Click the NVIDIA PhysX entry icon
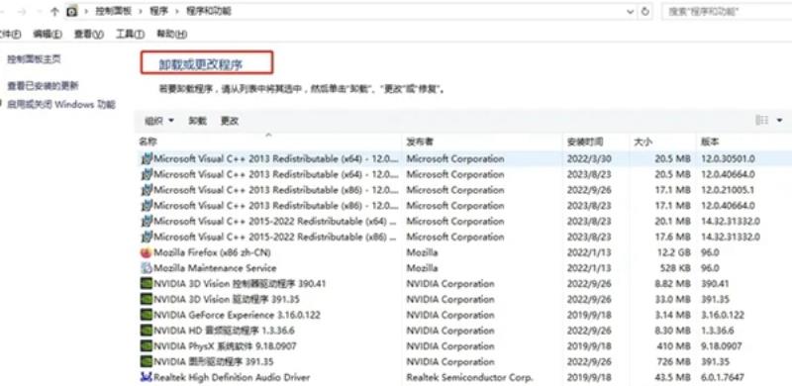Screen dimensions: 792x386 coord(147,346)
